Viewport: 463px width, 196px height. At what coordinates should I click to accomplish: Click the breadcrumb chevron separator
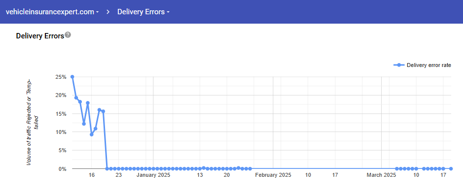(108, 12)
